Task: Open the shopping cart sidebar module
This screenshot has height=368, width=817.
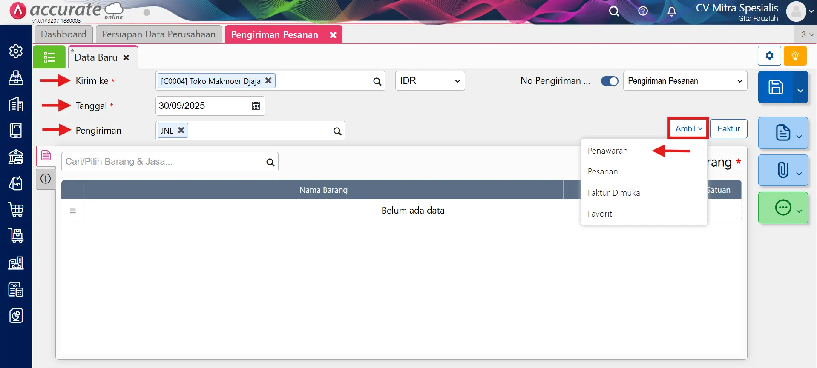Action: tap(16, 210)
